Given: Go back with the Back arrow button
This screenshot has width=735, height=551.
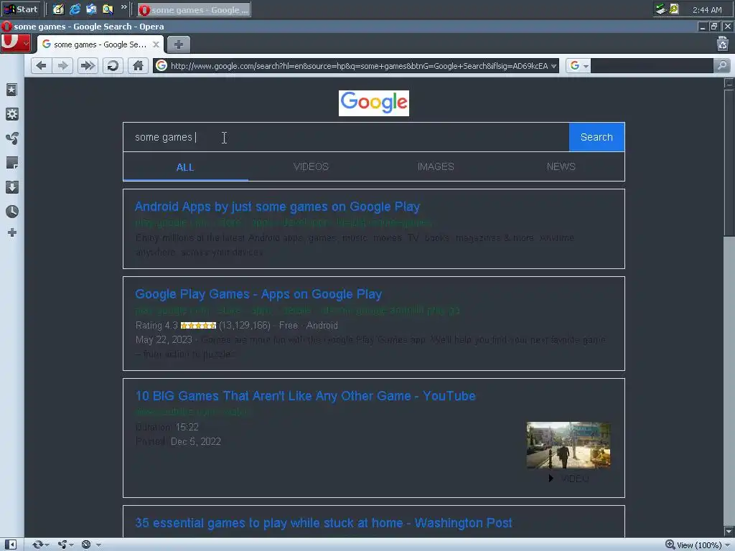Looking at the screenshot, I should pos(41,65).
